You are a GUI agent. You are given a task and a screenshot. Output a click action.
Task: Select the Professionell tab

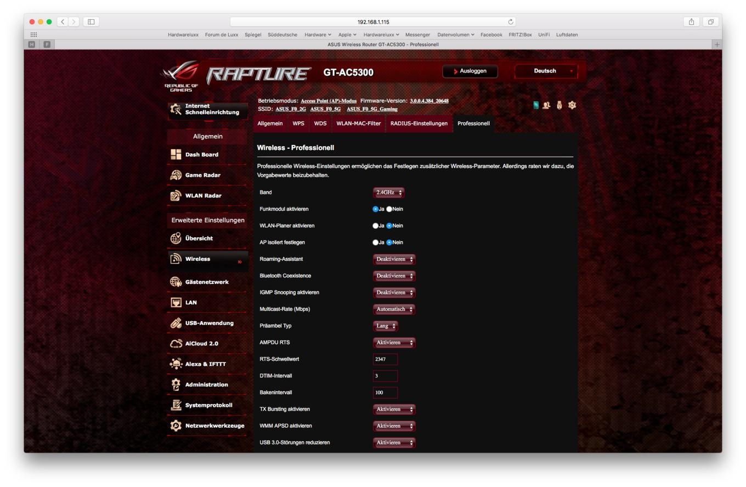pos(473,124)
